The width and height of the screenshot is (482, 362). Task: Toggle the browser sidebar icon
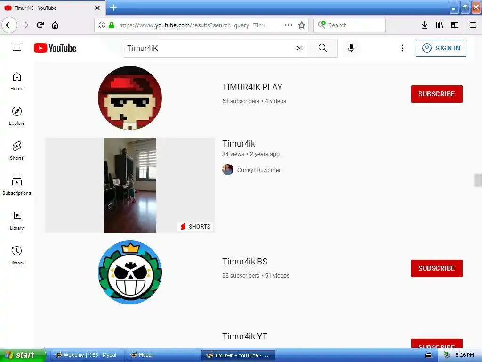(455, 25)
